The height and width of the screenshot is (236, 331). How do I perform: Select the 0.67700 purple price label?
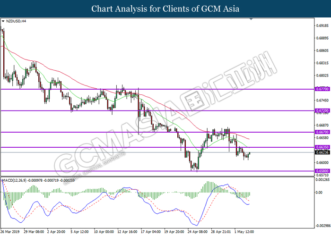pyautogui.click(x=322, y=89)
